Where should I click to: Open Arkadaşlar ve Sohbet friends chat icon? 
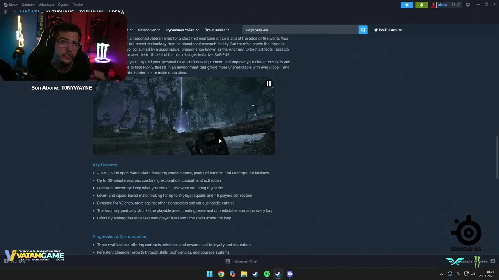tap(493, 261)
